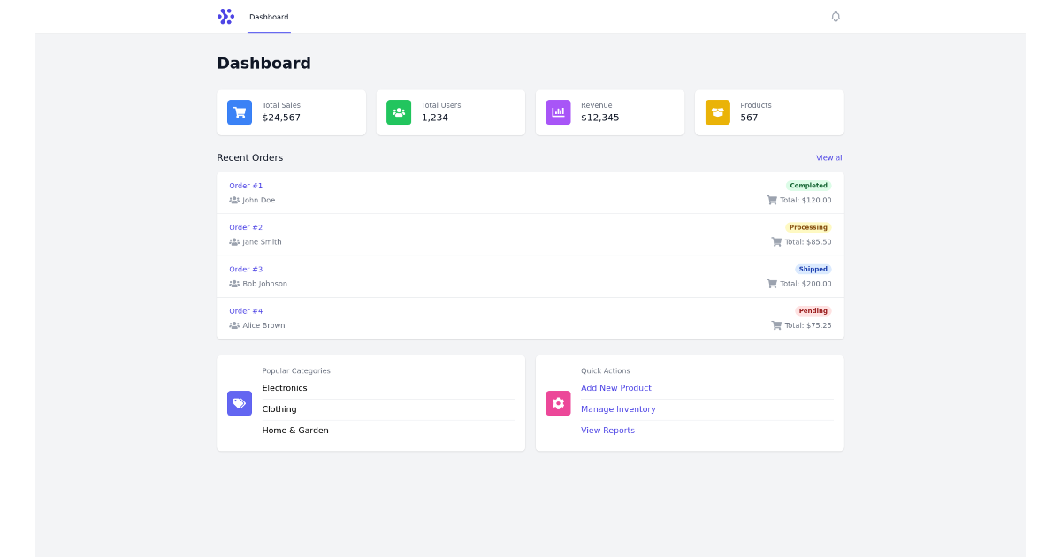Screen dimensions: 1061x557
Task: Select the Electronics category
Action: 285,387
